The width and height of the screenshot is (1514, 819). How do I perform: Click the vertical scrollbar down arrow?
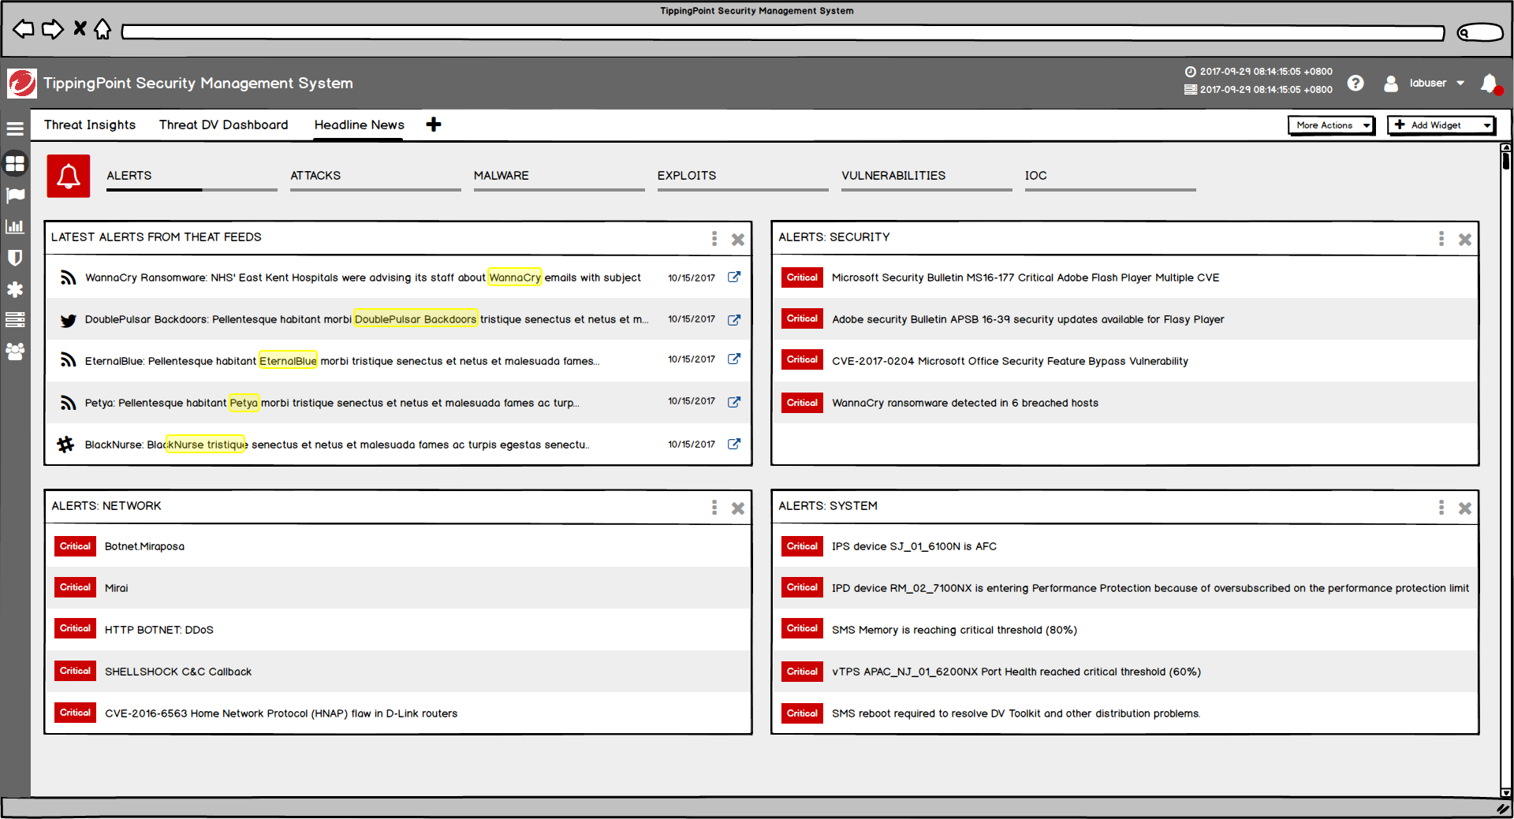(1506, 792)
